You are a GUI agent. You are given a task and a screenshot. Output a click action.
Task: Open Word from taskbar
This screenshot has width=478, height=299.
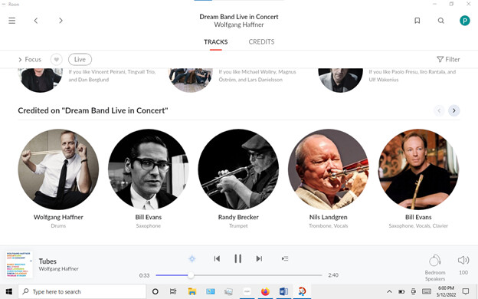click(x=283, y=291)
